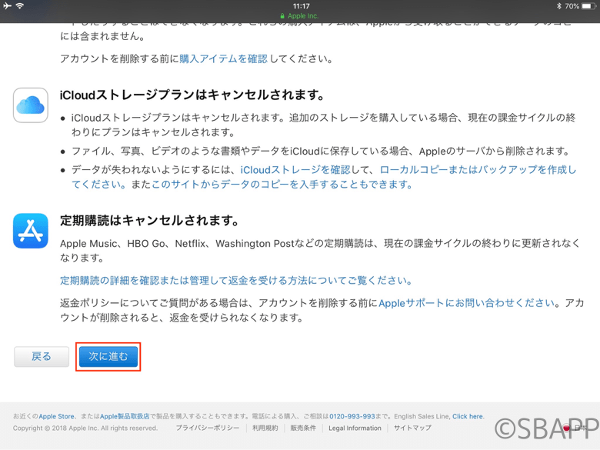Open the Apple Store footer link
The width and height of the screenshot is (600, 450).
coord(56,416)
